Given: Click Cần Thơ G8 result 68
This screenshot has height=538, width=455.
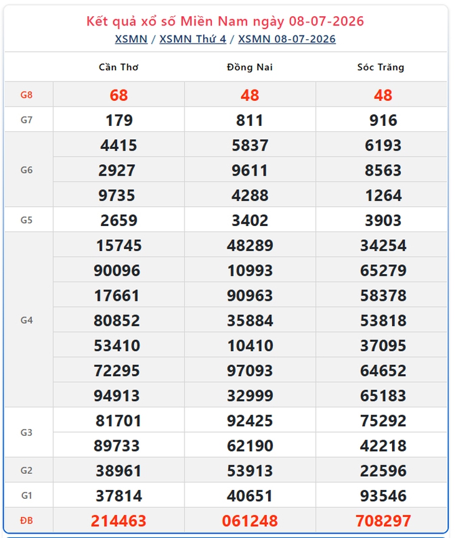Looking at the screenshot, I should click(x=119, y=95).
